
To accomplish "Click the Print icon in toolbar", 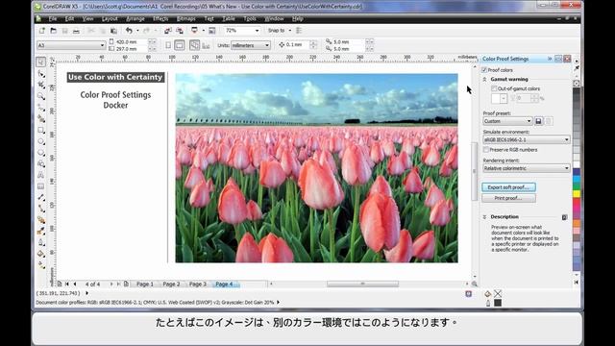I will point(76,31).
